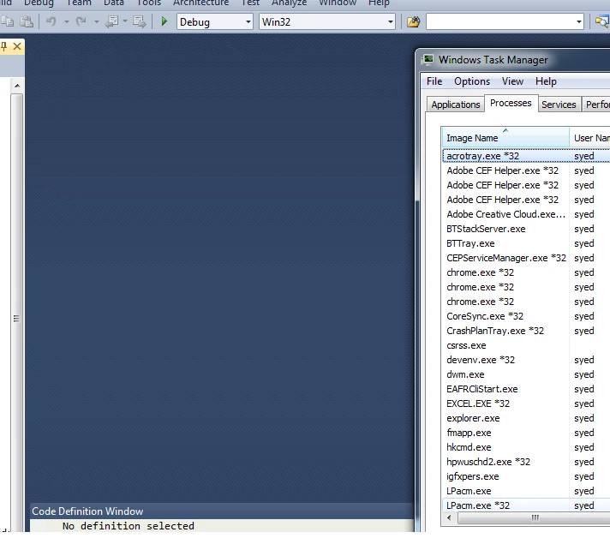This screenshot has width=610, height=544.
Task: Expand the Find combo box dropdown arrow
Action: coord(579,21)
